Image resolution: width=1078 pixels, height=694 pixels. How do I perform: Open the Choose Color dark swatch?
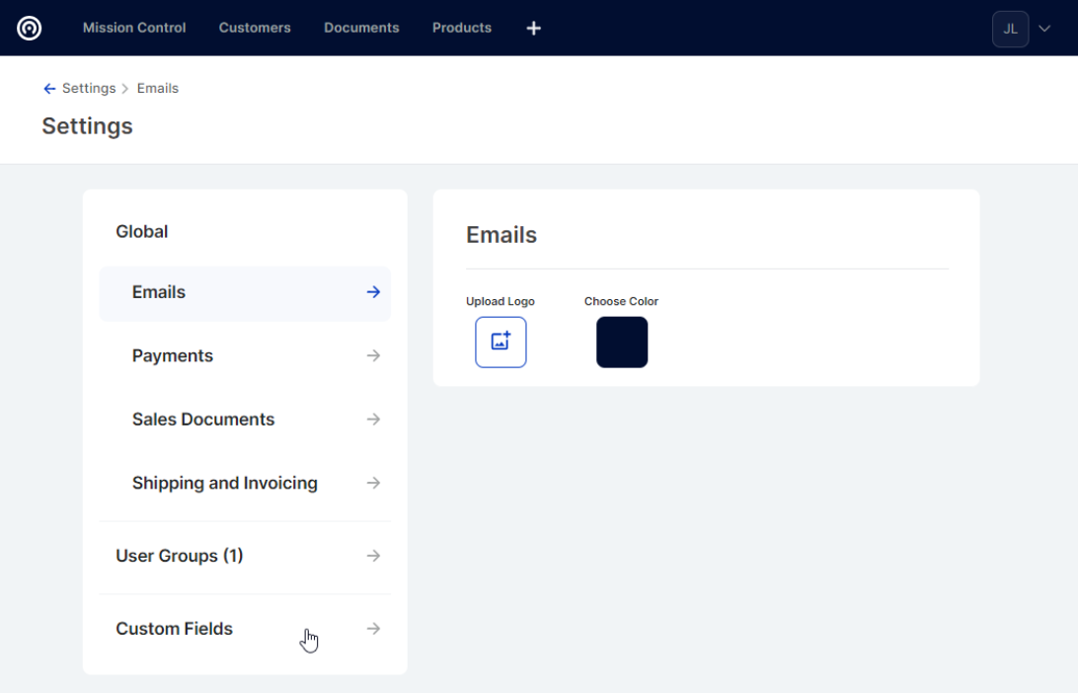(x=622, y=343)
